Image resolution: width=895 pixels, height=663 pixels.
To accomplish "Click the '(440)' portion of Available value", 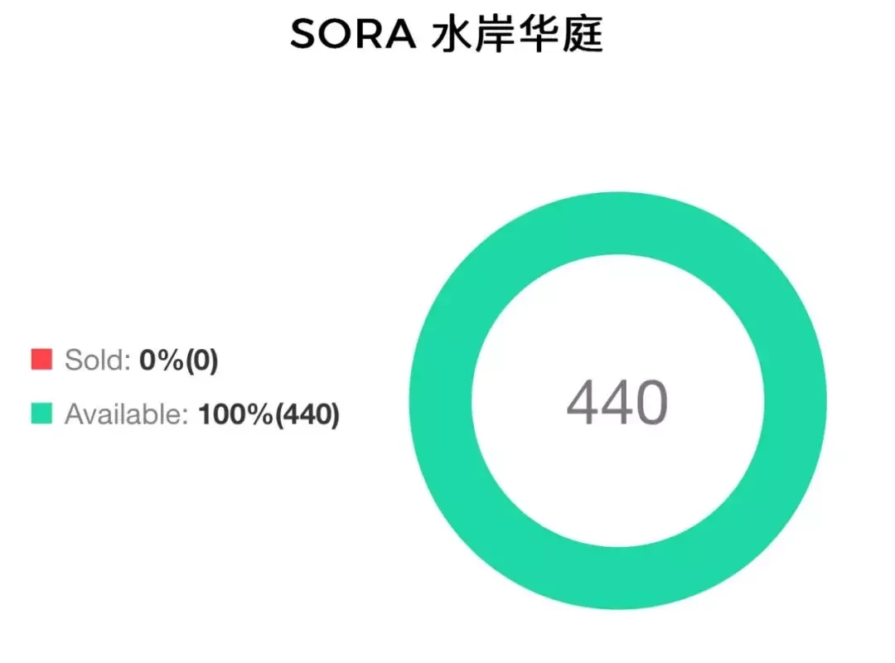I will pyautogui.click(x=307, y=414).
